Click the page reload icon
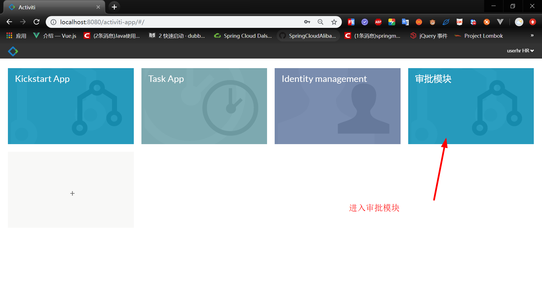The height and width of the screenshot is (286, 542). (x=36, y=22)
